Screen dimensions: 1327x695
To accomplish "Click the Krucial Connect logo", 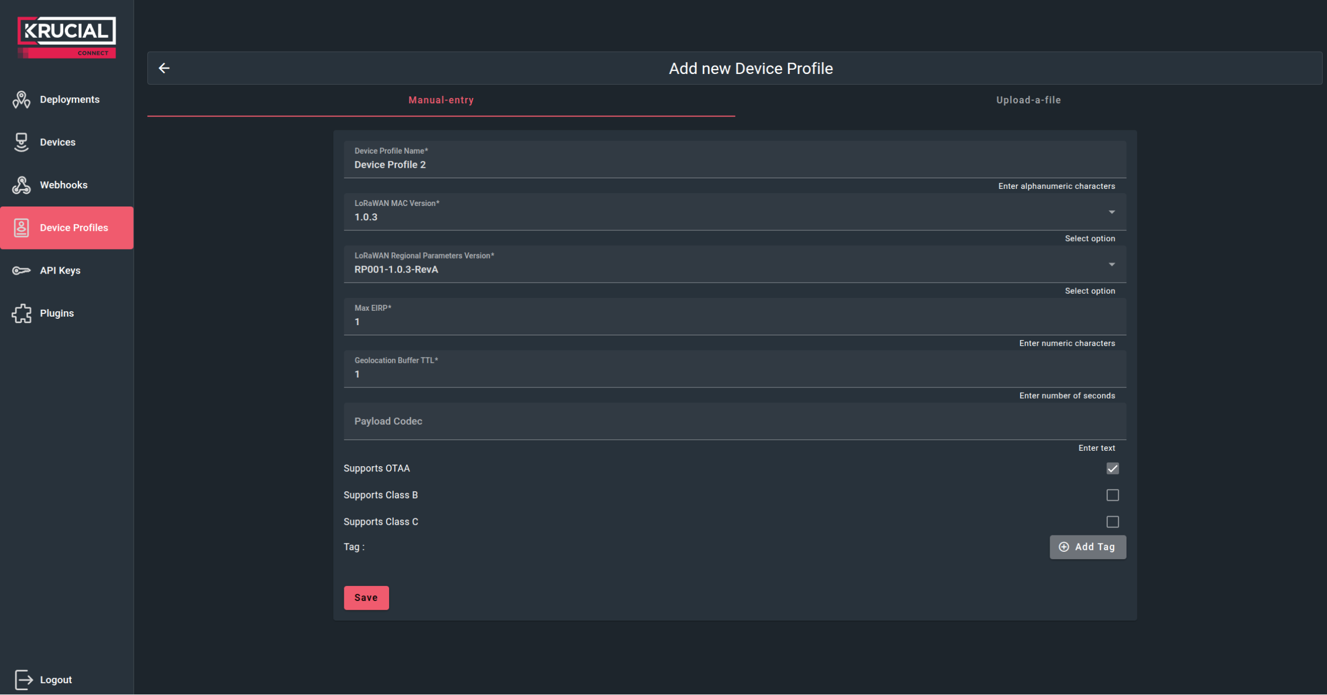I will click(x=66, y=36).
